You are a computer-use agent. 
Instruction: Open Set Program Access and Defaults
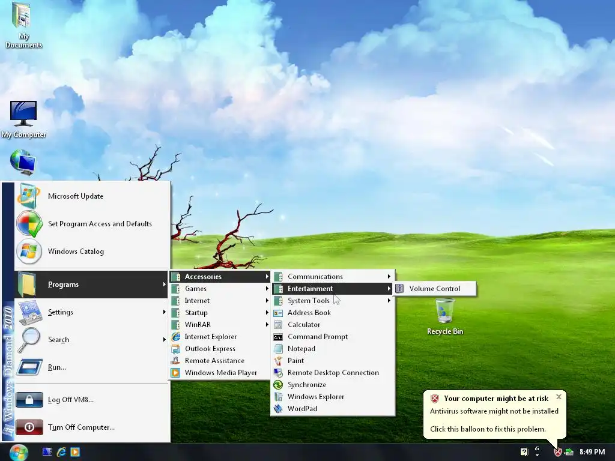click(x=92, y=224)
